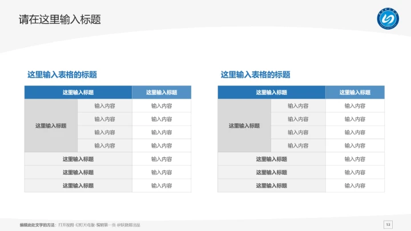
Task: Click the right table's dark blue header cell
Action: pos(272,92)
